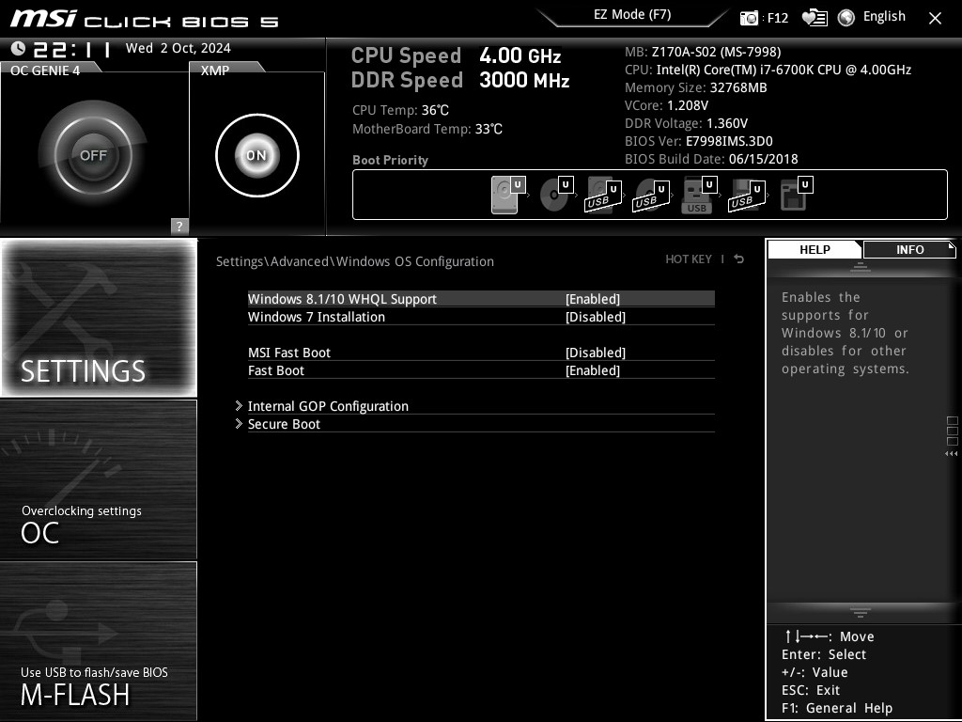Click the BIOS Ver E7998IMS.3D0 text
Image resolution: width=962 pixels, height=722 pixels.
tap(699, 141)
